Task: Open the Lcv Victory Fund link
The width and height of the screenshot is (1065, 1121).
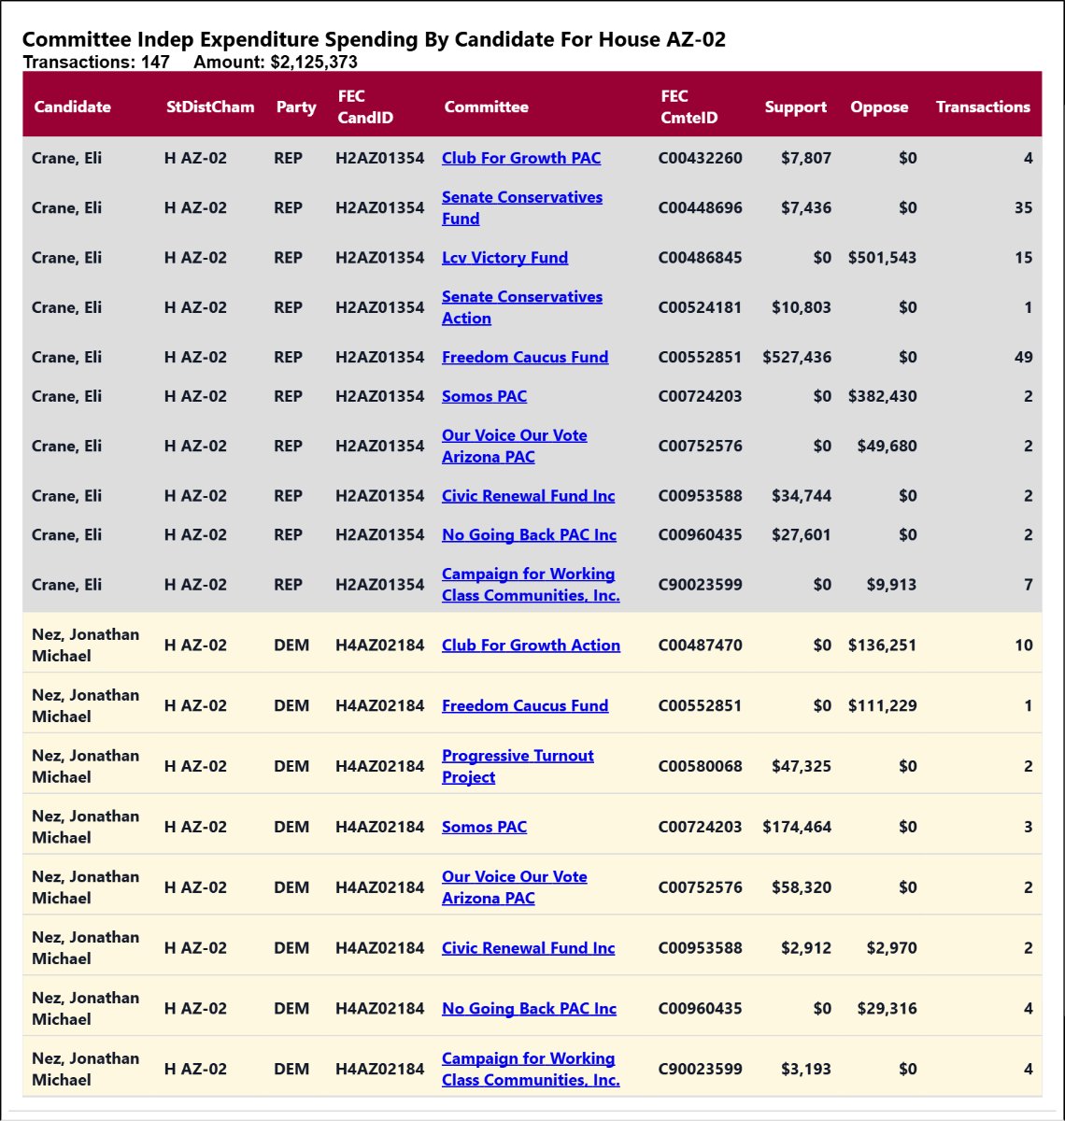Action: [504, 258]
